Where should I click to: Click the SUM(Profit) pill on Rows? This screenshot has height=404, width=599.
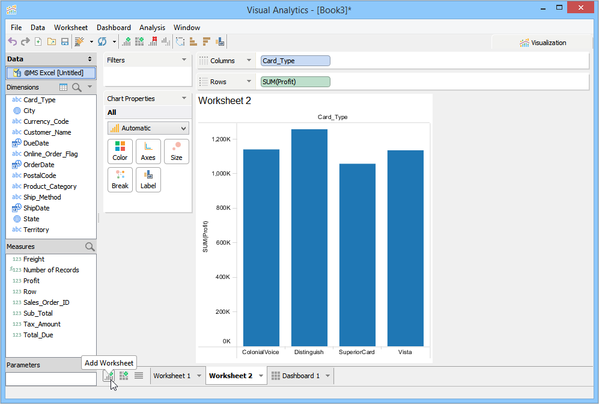(x=296, y=82)
